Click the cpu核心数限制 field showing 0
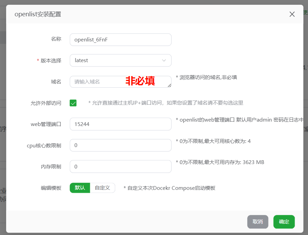The height and width of the screenshot is (235, 308). [x=121, y=145]
